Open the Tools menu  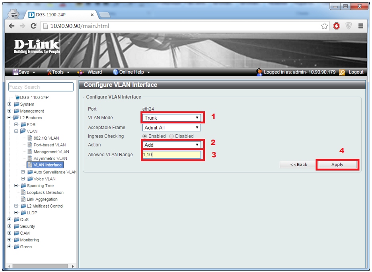tap(58, 72)
